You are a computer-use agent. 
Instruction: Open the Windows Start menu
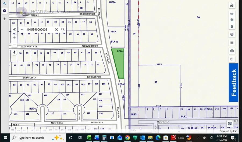[x=5, y=138]
